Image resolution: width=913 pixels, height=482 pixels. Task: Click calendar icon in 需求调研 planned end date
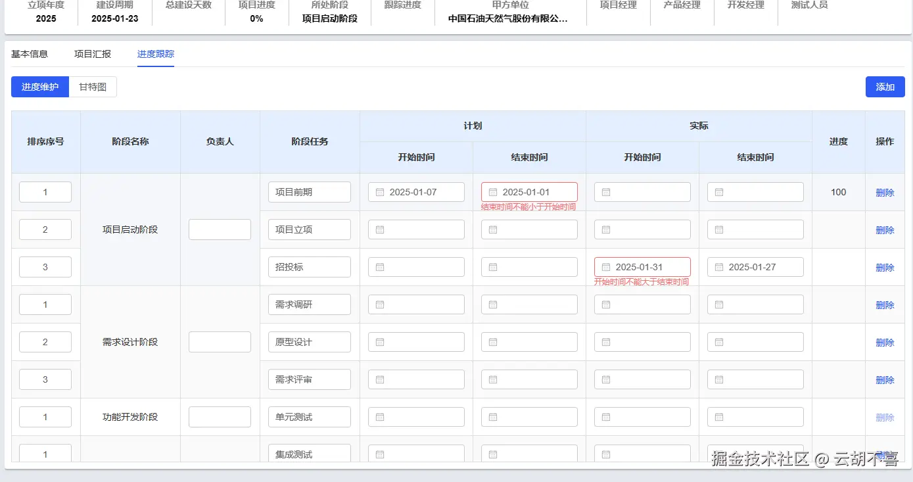point(493,304)
